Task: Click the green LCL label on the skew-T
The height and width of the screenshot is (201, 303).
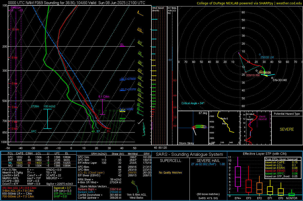Action: 122,120
